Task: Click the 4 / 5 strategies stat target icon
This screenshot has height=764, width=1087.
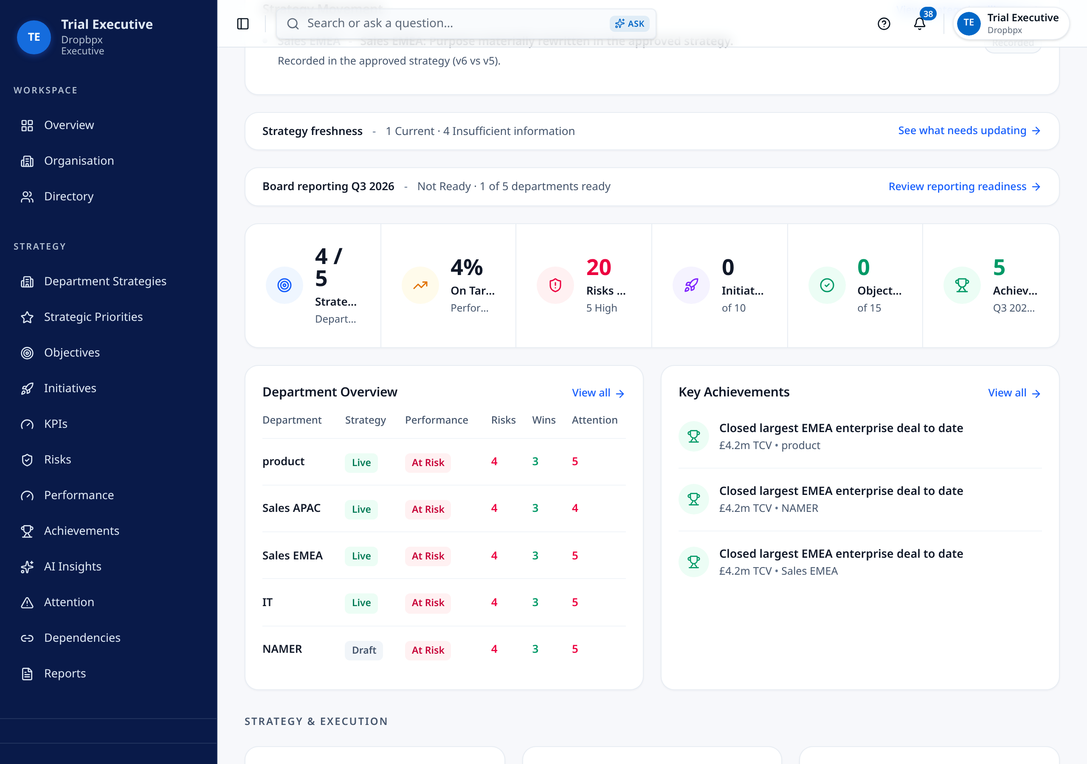Action: (284, 285)
